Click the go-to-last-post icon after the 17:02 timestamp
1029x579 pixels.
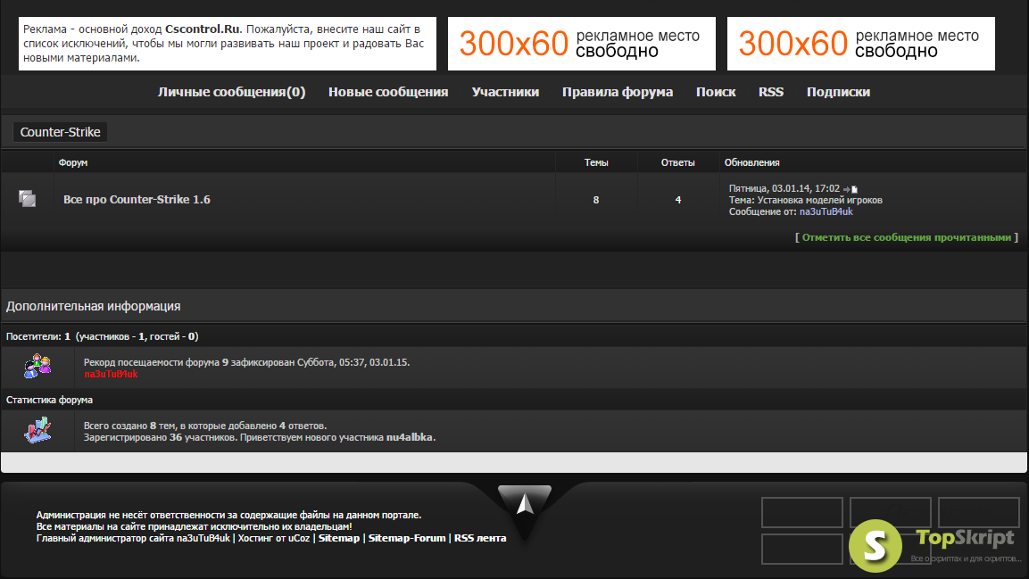point(851,189)
